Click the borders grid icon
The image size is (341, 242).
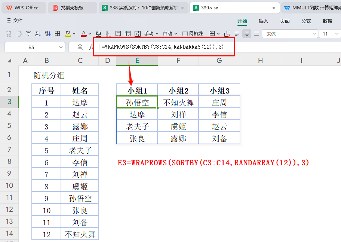click(x=212, y=34)
